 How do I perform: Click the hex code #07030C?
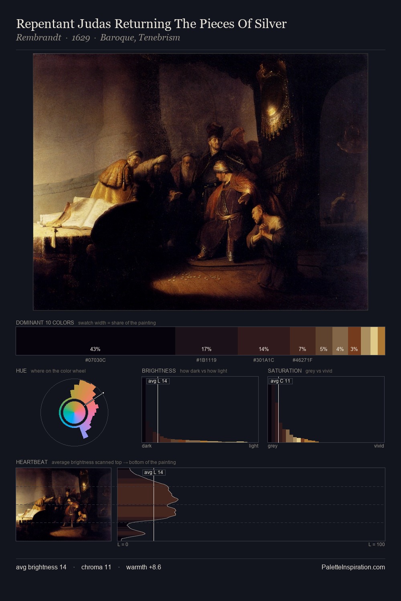click(95, 360)
